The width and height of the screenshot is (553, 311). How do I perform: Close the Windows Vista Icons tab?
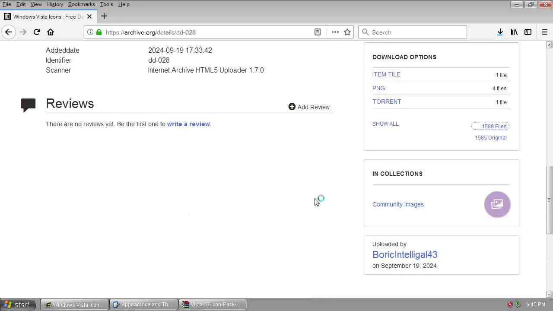click(x=89, y=16)
